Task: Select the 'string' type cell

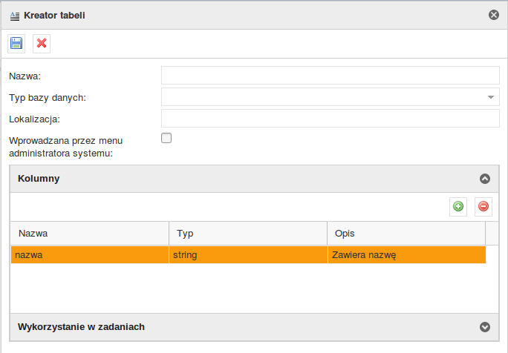Action: tap(248, 255)
